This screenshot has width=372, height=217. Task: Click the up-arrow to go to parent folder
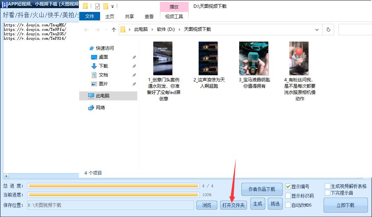pyautogui.click(x=114, y=29)
